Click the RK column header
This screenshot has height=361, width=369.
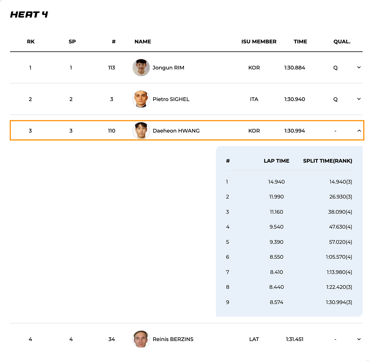point(31,42)
